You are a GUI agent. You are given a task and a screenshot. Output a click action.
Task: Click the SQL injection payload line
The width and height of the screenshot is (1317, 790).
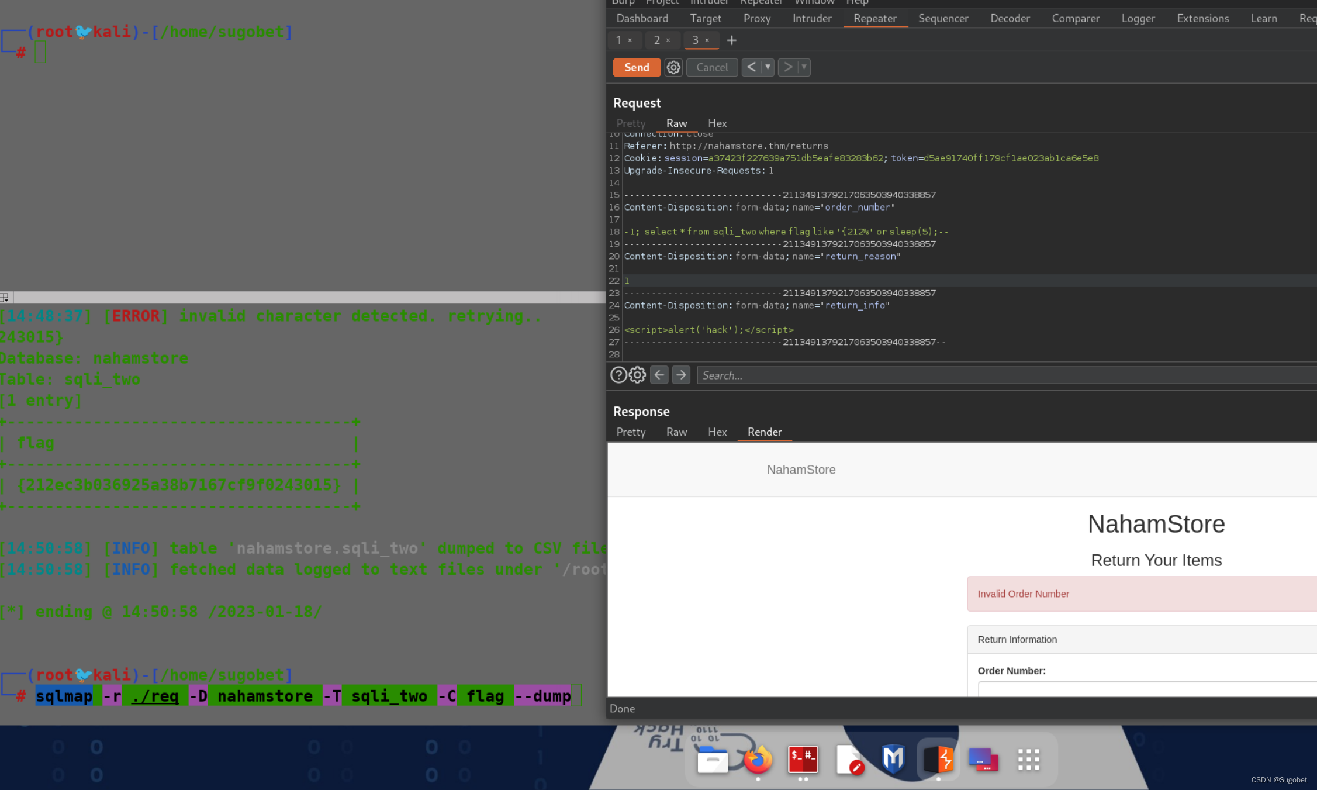pos(786,232)
